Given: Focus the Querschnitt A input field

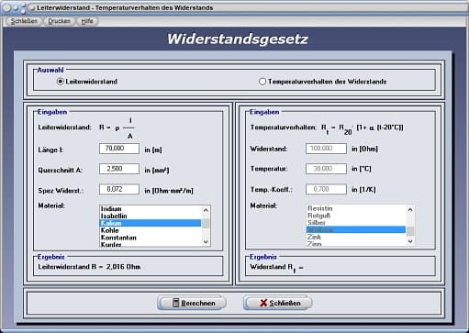Looking at the screenshot, I should [x=119, y=169].
